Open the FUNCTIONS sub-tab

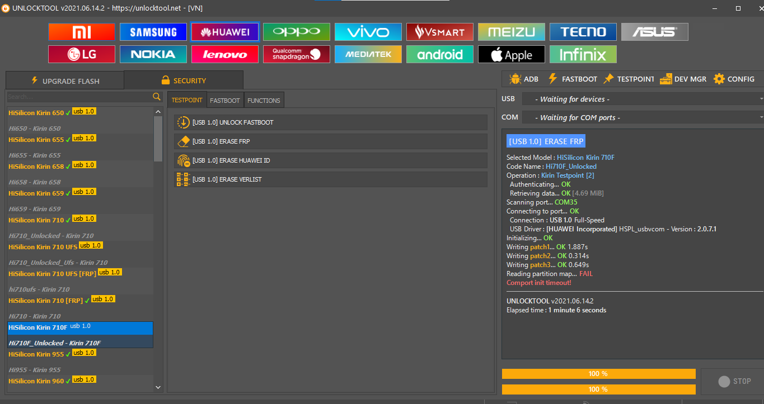pyautogui.click(x=264, y=100)
